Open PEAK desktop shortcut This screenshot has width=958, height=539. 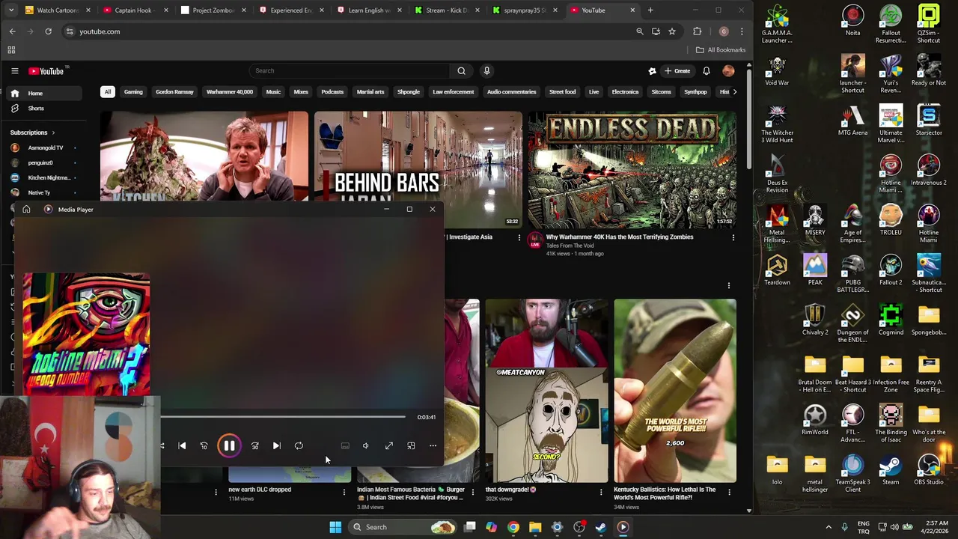pos(815,269)
